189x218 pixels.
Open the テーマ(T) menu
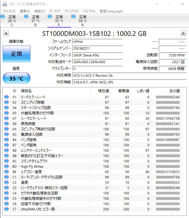point(55,11)
